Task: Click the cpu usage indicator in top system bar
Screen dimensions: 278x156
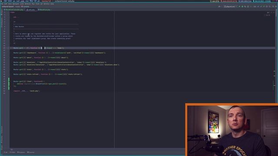Action: click(215, 1)
